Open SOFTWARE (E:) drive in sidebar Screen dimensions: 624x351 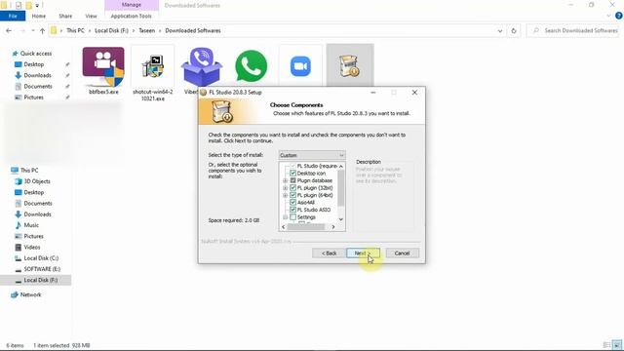point(42,269)
